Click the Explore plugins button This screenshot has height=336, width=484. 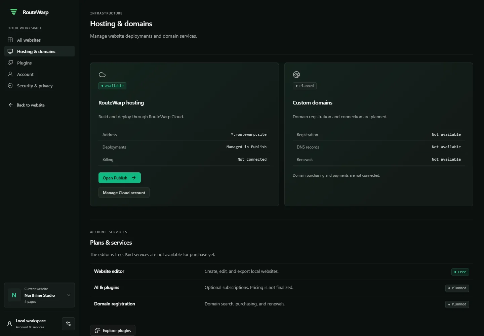113,330
